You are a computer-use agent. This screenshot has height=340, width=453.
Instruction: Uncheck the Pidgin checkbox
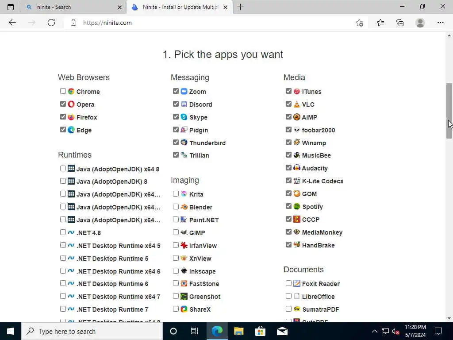tap(176, 130)
